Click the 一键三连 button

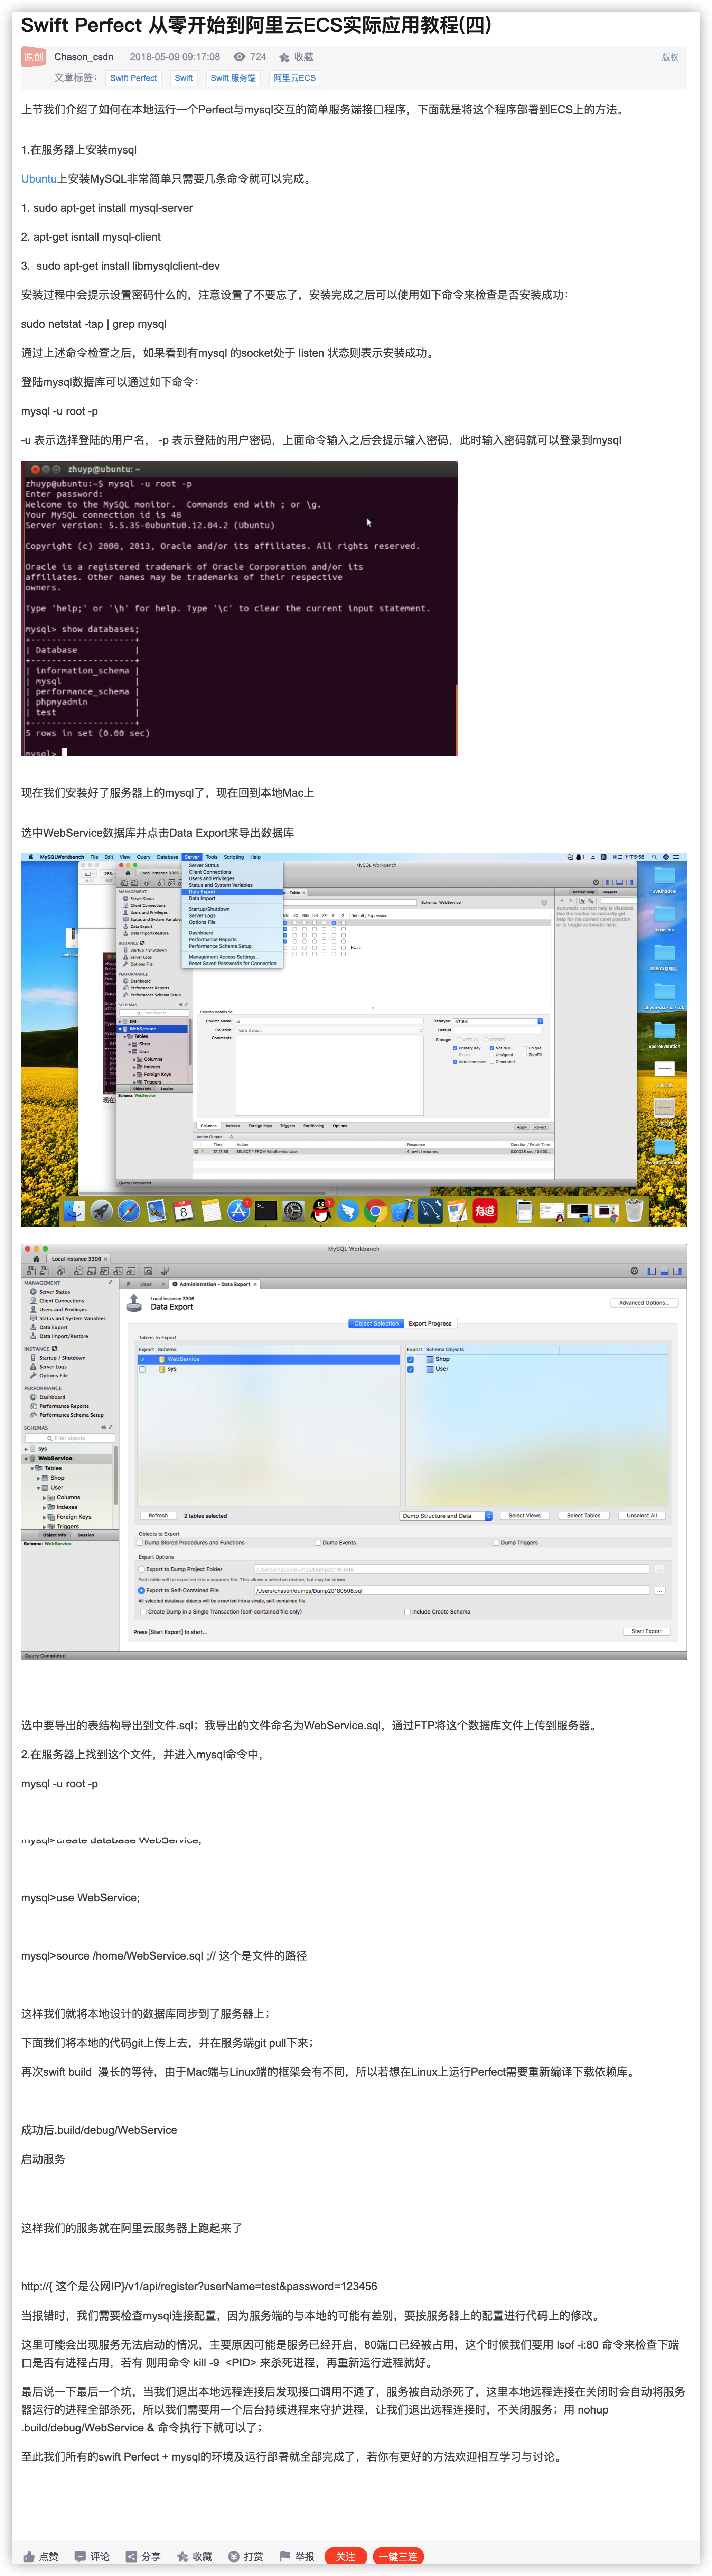398,2556
